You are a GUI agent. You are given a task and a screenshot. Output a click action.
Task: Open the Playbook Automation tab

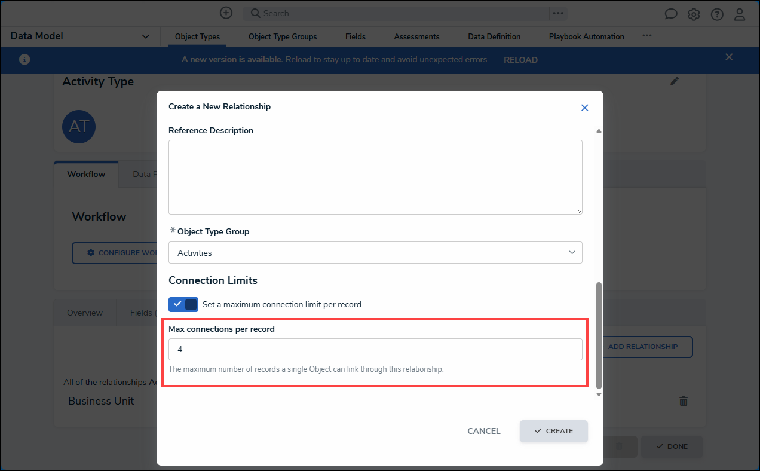587,36
